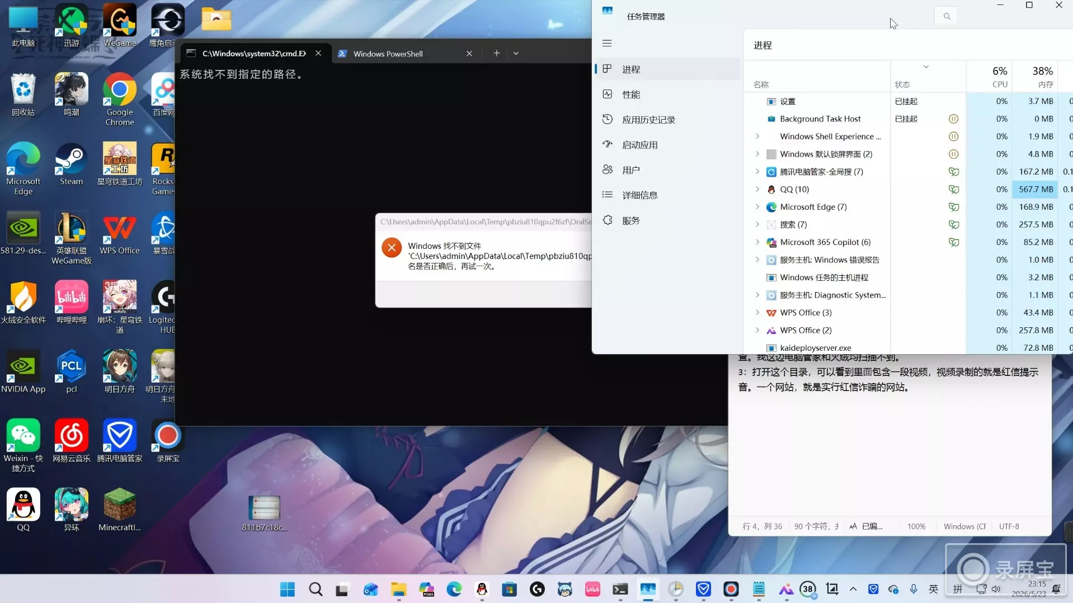This screenshot has height=603, width=1073.
Task: Open Snipping Tool from taskbar
Action: point(832,589)
